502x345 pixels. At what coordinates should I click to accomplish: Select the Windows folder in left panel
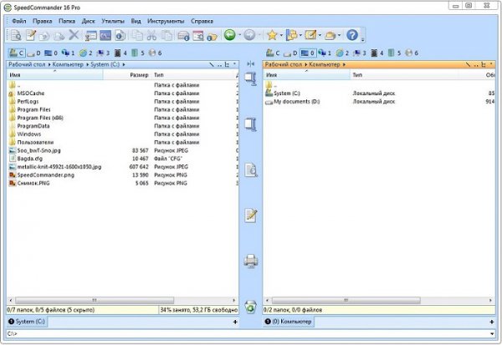pos(28,134)
